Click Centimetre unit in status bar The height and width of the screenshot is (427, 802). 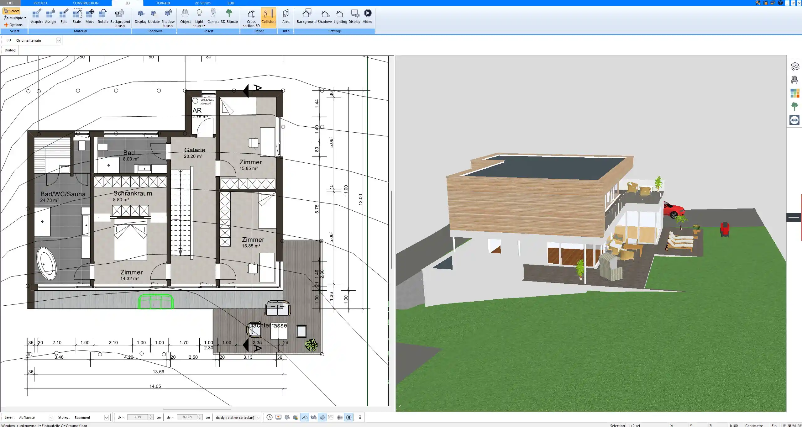pyautogui.click(x=754, y=425)
